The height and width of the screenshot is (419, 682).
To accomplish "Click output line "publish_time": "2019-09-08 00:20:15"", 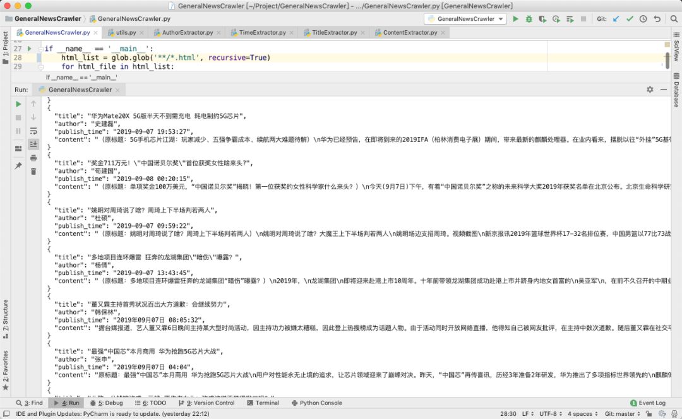I will pyautogui.click(x=124, y=179).
